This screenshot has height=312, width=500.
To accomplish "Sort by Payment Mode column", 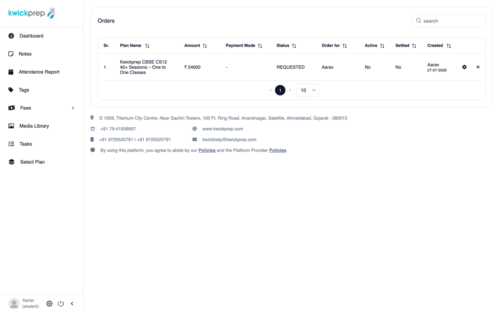I will coord(260,46).
